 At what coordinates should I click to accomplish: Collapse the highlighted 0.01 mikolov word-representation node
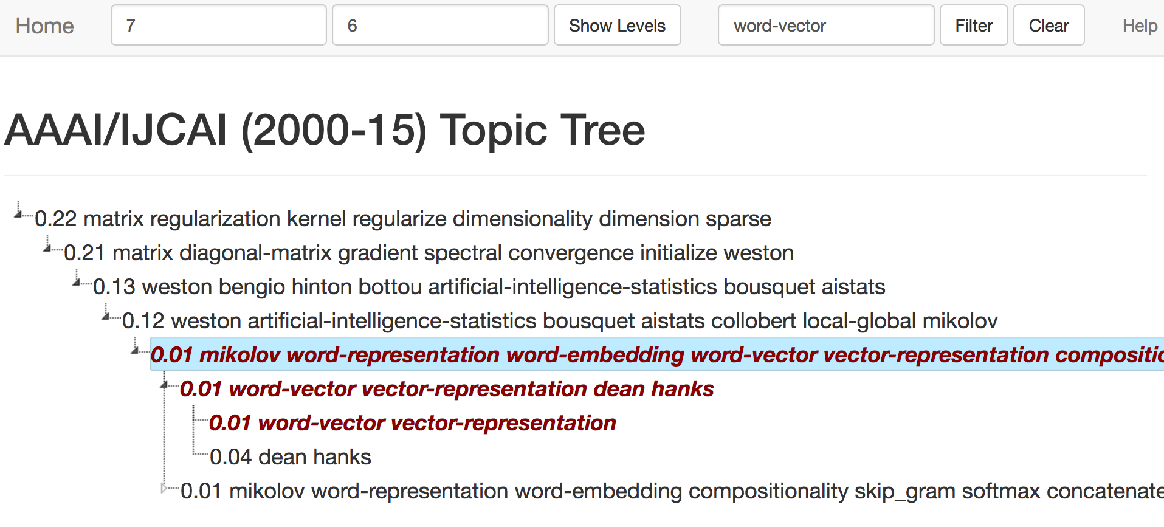pos(135,350)
